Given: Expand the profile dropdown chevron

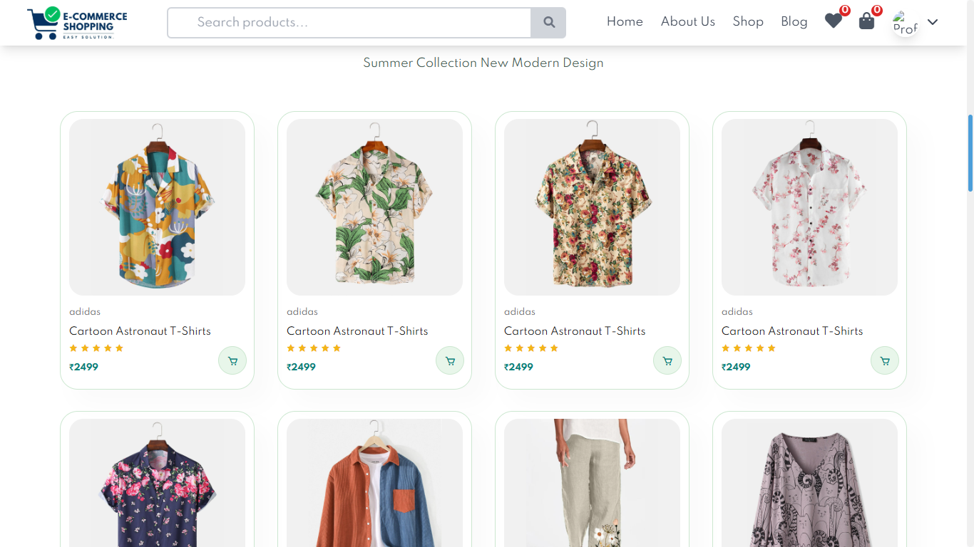Looking at the screenshot, I should (933, 22).
